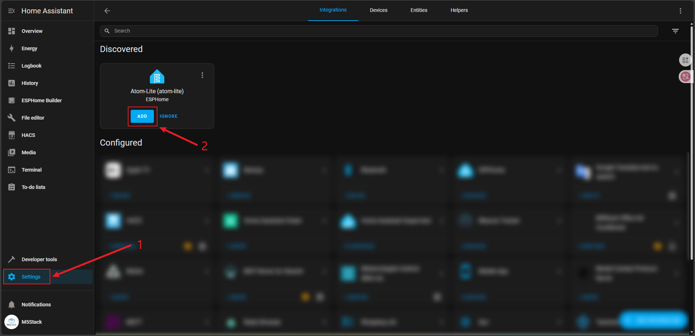Click the grid extension floating icon

[x=685, y=60]
